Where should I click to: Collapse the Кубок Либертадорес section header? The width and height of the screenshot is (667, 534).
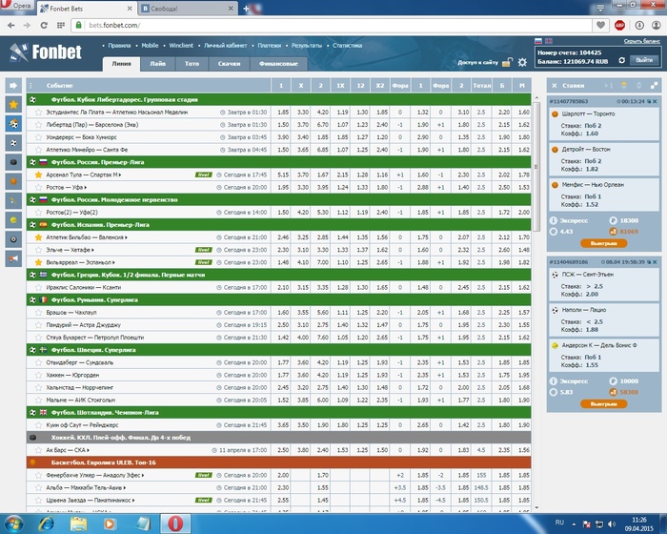tap(278, 99)
